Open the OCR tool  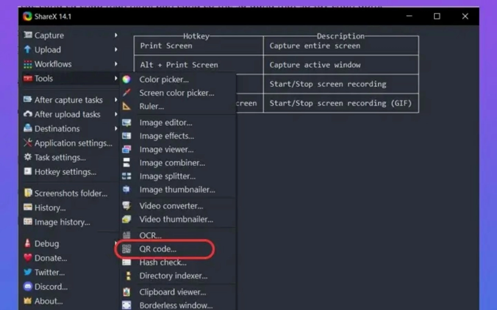(150, 235)
